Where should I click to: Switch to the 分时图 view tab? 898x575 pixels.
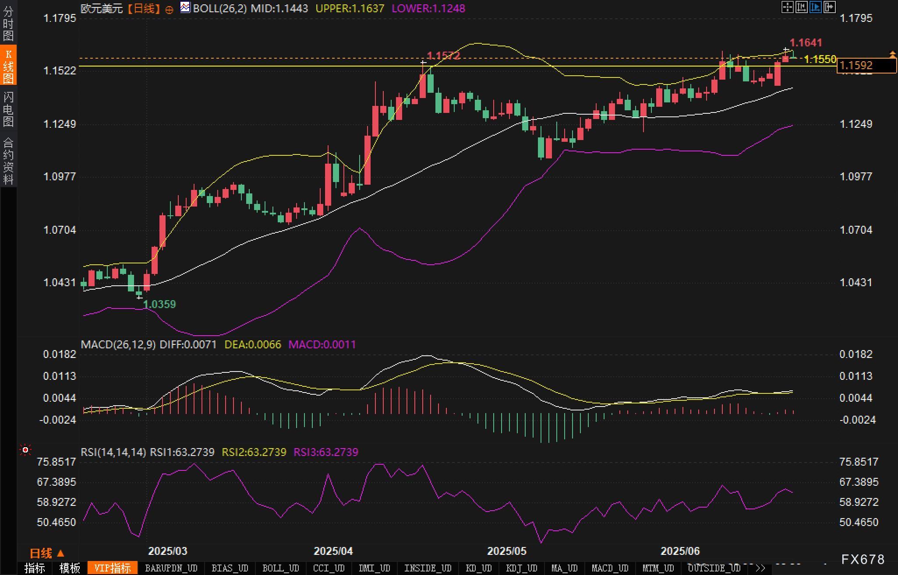pos(8,23)
